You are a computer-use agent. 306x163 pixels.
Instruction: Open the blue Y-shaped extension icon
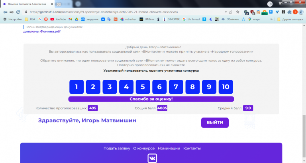click(277, 12)
